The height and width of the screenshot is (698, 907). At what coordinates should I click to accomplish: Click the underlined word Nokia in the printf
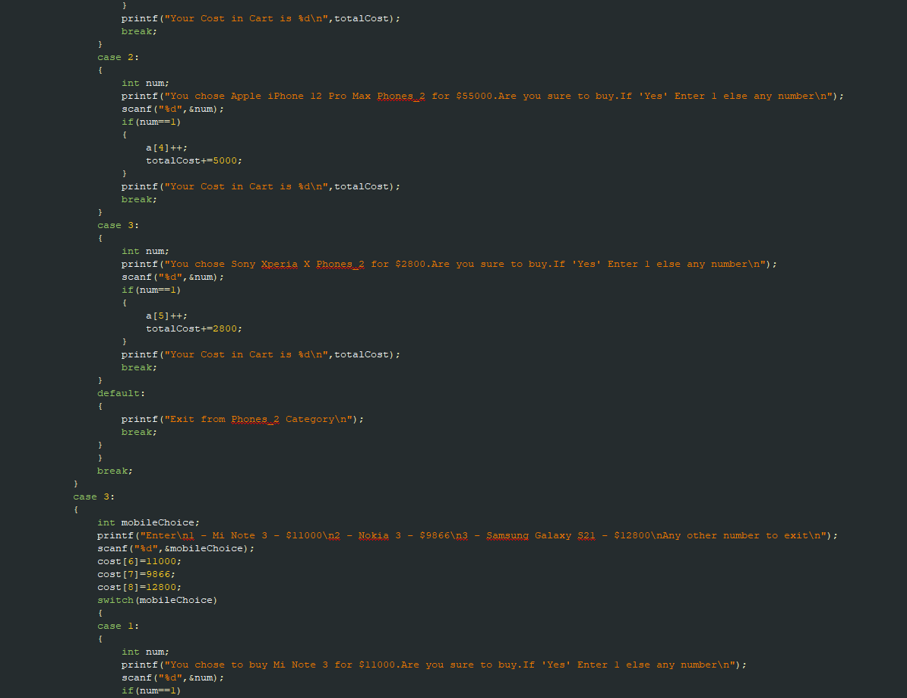373,535
